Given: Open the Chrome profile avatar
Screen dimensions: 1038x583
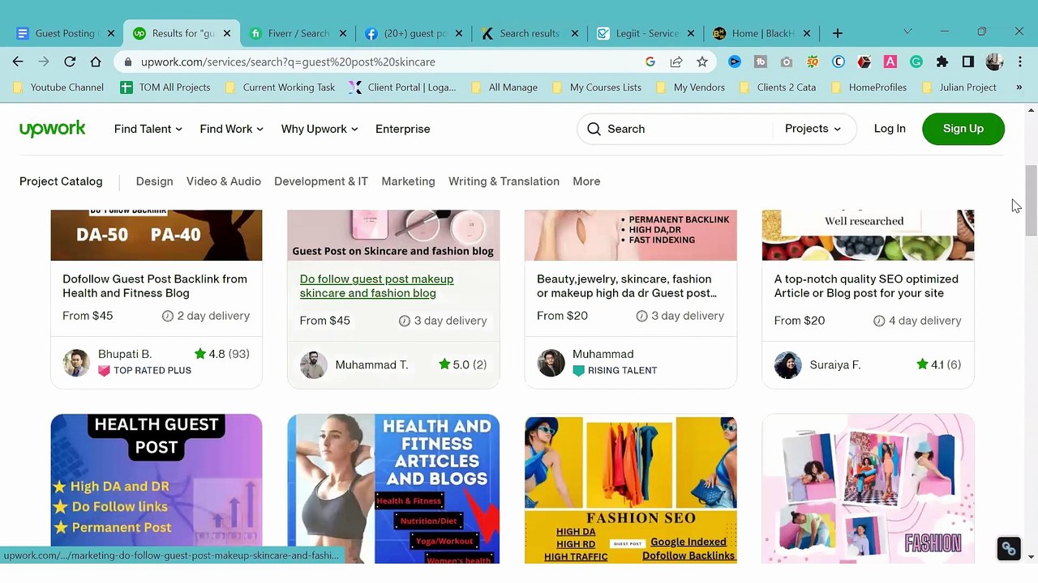Looking at the screenshot, I should (994, 62).
